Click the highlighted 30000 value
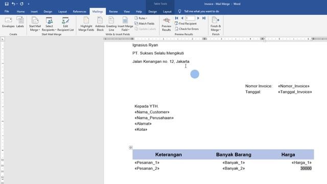Image resolution: width=327 pixels, height=184 pixels. (306, 168)
